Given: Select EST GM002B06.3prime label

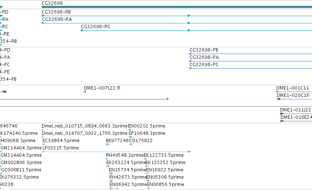Looking at the screenshot, I should [21, 163].
